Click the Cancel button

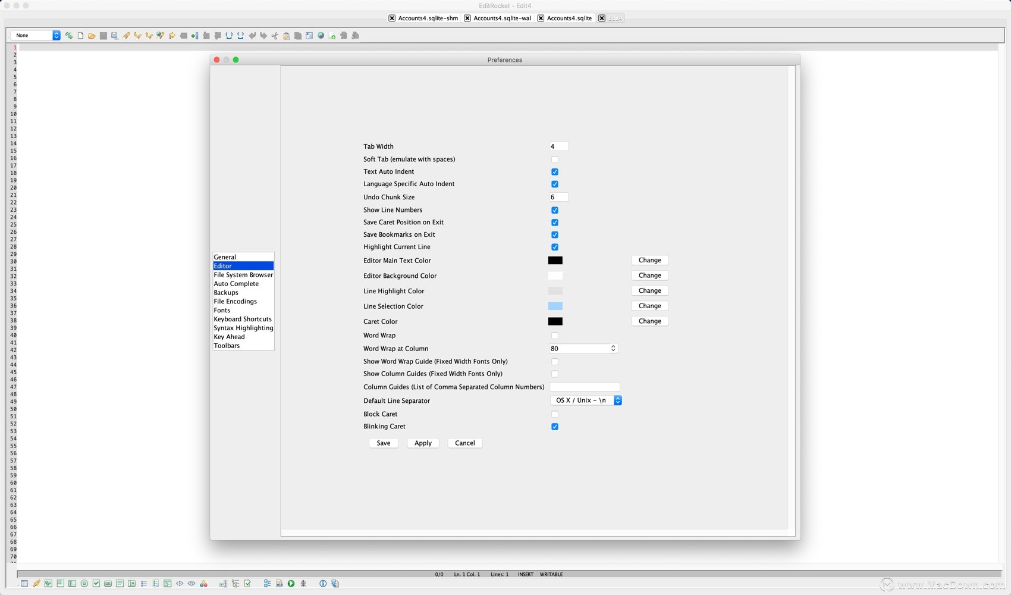coord(464,443)
